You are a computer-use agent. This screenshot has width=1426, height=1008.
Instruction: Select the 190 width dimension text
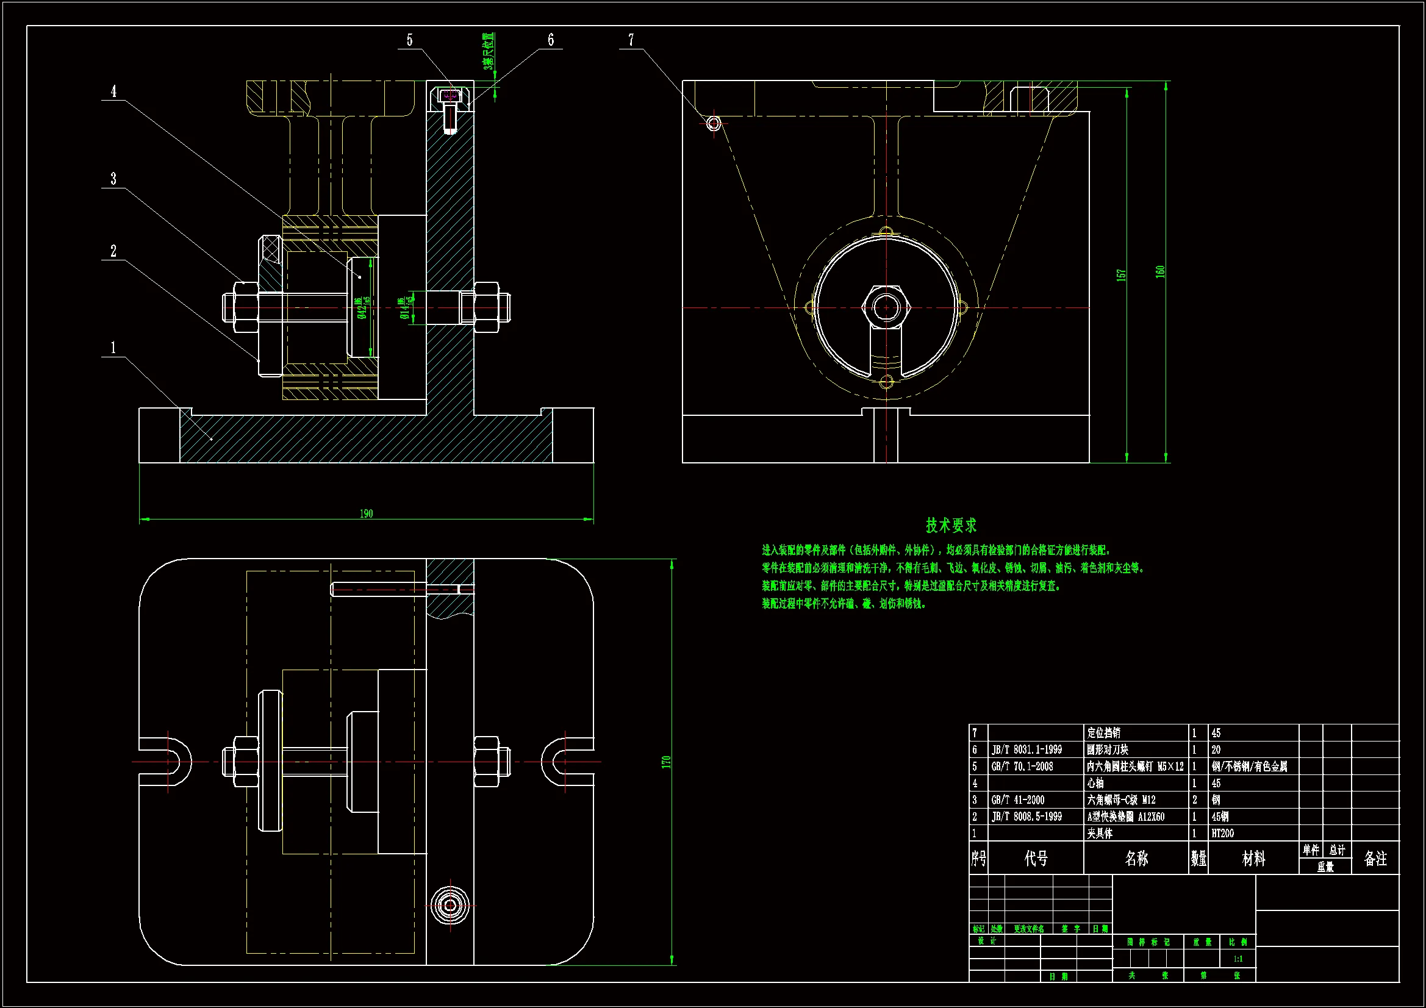pyautogui.click(x=367, y=513)
